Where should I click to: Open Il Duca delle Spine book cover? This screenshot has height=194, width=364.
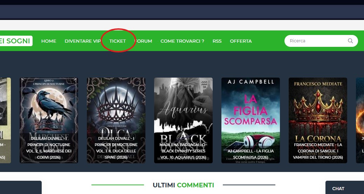[116, 120]
